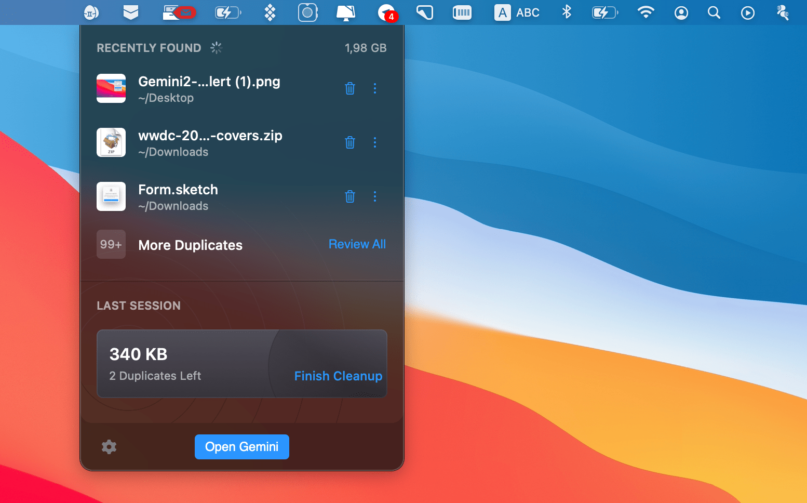Delete wwdc covers.zip with trash icon
This screenshot has width=807, height=503.
tap(350, 142)
